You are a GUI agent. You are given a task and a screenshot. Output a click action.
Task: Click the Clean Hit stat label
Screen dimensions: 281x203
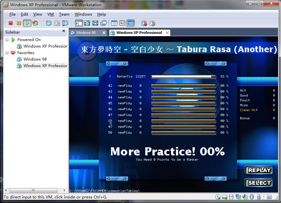(x=249, y=110)
